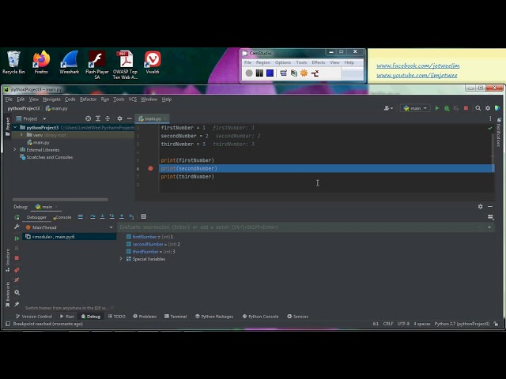Viewport: 506px width, 379px height.
Task: Open Python Packages tool window
Action: [x=214, y=317]
